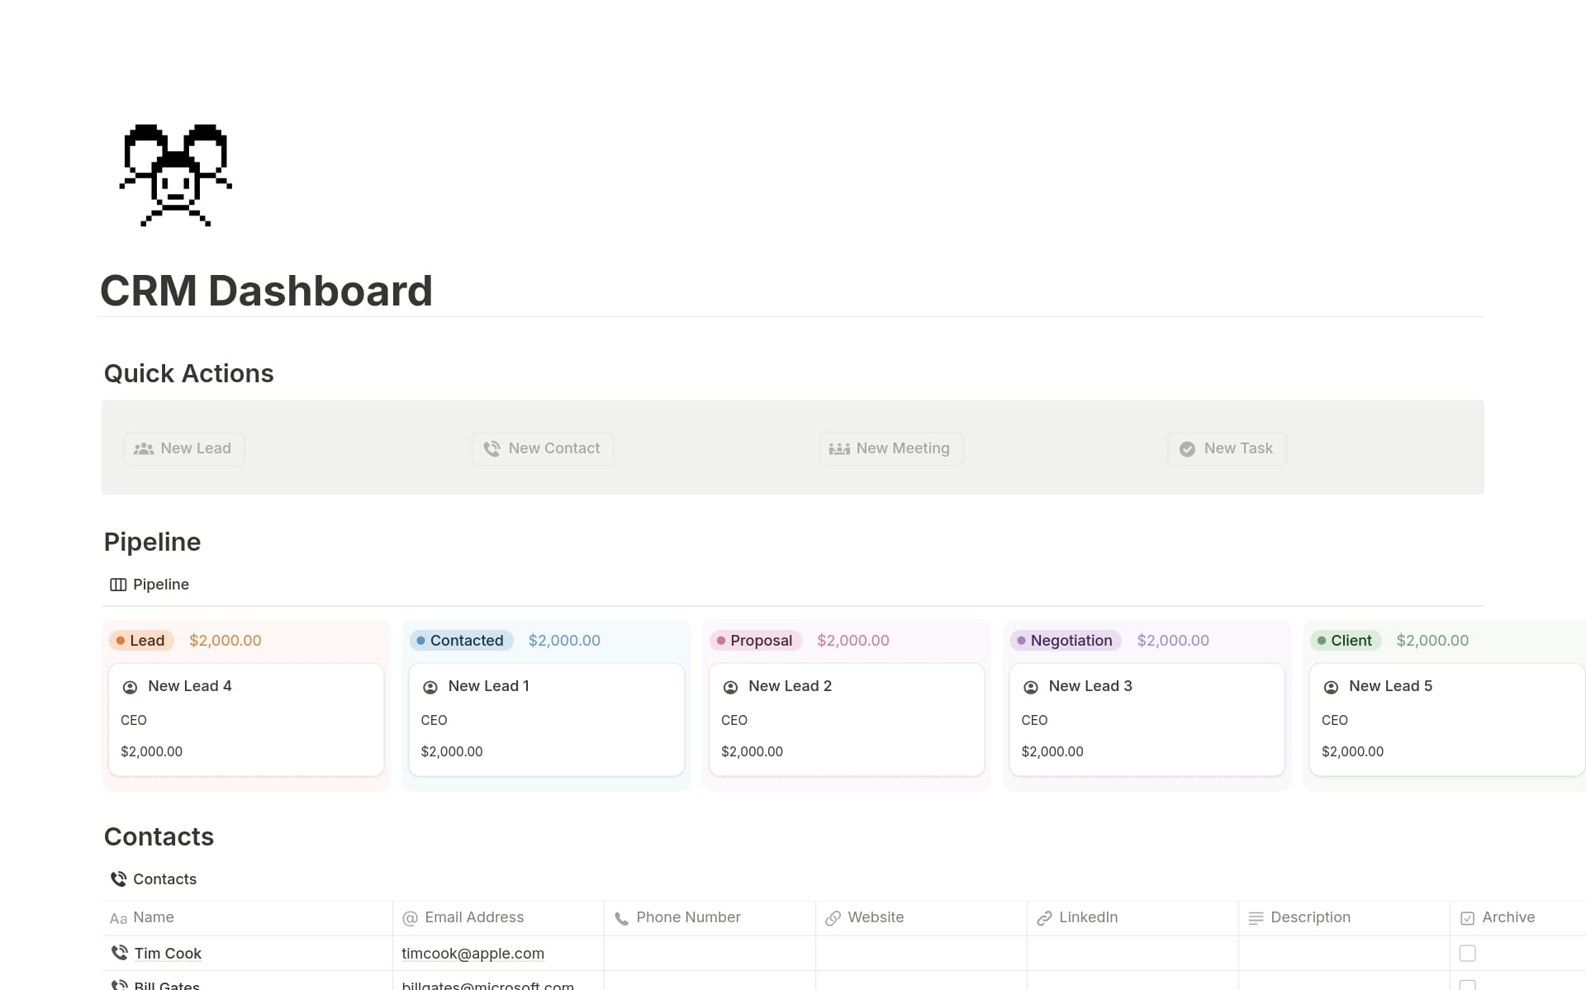Click the Aa icon in Name column header
Image resolution: width=1586 pixels, height=990 pixels.
pyautogui.click(x=118, y=918)
